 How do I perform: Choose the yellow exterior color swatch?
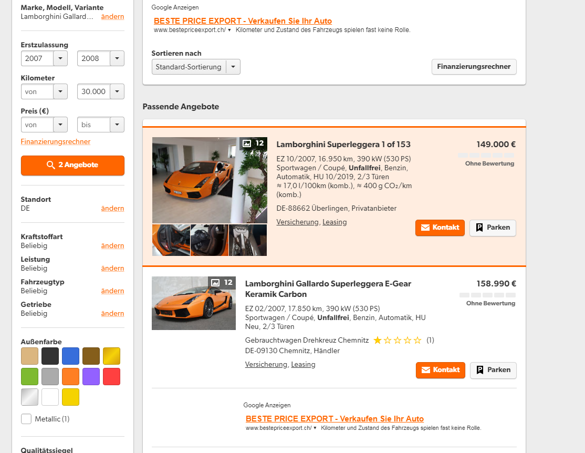(70, 397)
